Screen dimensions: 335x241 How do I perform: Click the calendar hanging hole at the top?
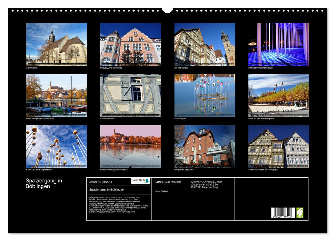167,10
